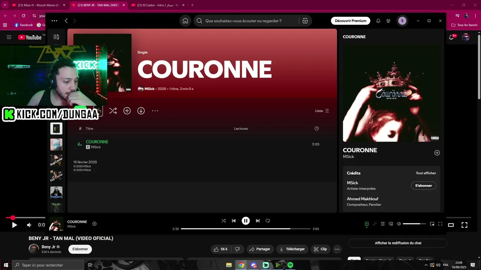Enable shuffle next to album play button
481x270 pixels.
pos(113,111)
